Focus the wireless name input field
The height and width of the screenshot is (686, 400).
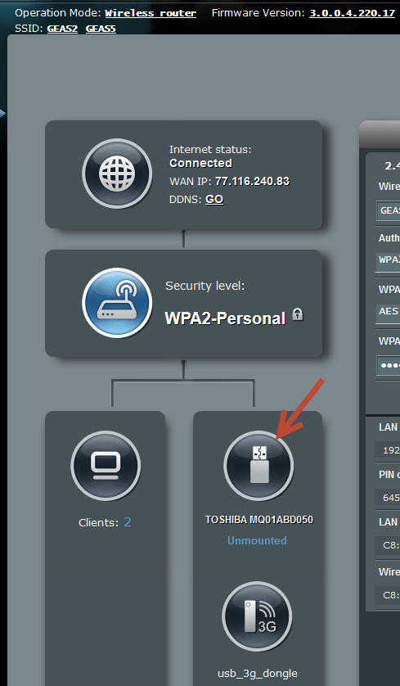click(389, 211)
